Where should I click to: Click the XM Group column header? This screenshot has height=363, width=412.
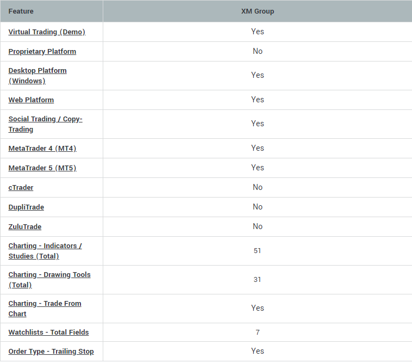pos(258,11)
